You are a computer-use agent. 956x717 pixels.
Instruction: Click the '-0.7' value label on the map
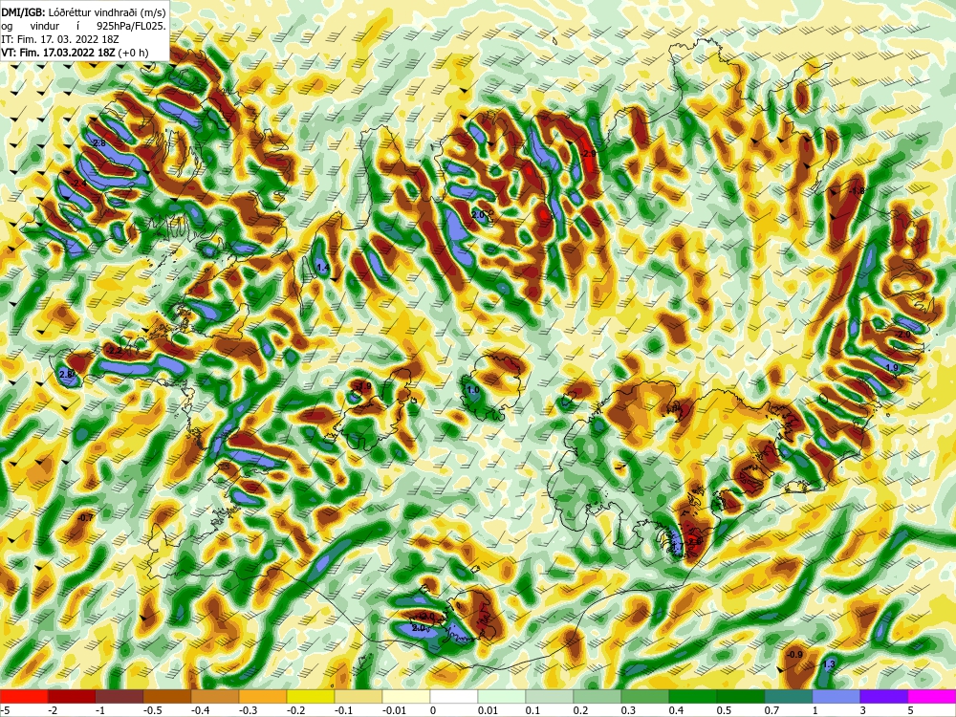(86, 517)
